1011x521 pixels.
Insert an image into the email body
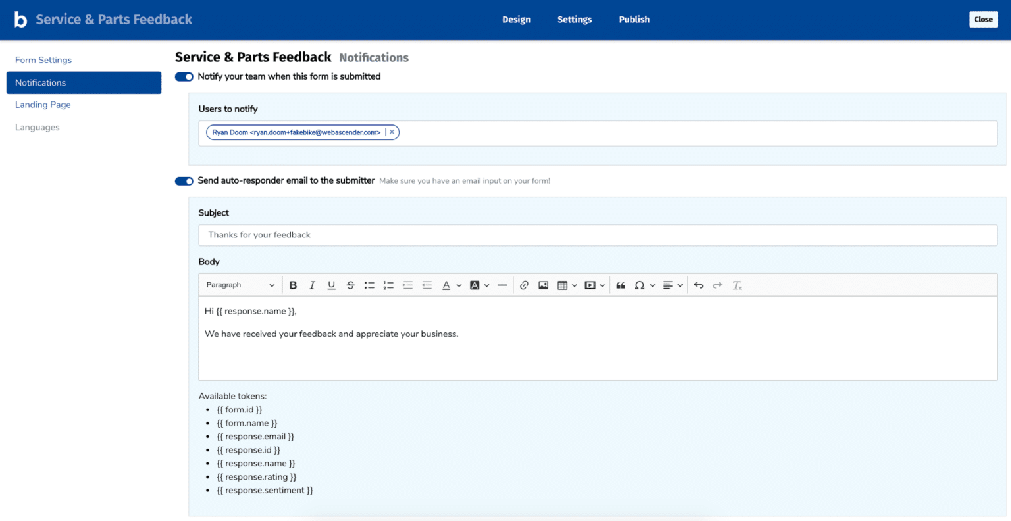[543, 285]
